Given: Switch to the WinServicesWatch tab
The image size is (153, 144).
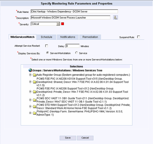Looking at the screenshot, I should (x=22, y=37).
